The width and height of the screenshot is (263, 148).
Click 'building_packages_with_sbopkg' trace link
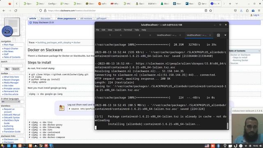(54, 42)
